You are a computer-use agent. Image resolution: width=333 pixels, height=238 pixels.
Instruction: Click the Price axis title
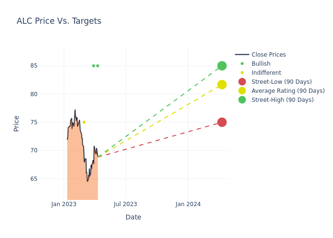click(x=17, y=123)
